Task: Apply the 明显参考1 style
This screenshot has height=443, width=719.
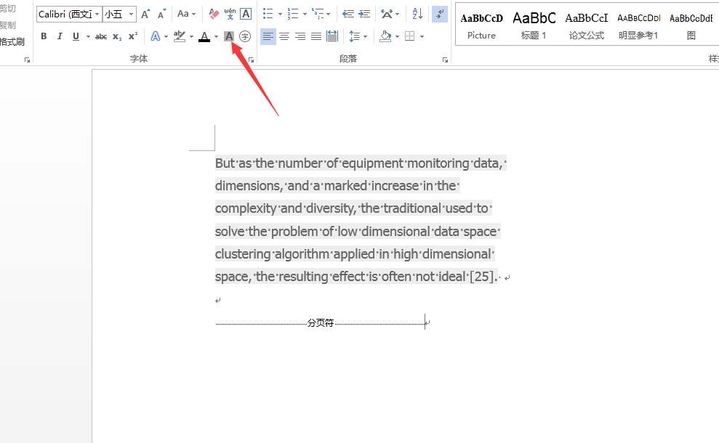Action: tap(639, 26)
